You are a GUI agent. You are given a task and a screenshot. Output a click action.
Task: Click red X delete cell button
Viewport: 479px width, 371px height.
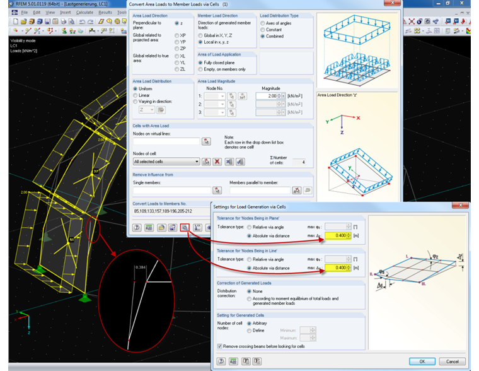click(x=217, y=162)
